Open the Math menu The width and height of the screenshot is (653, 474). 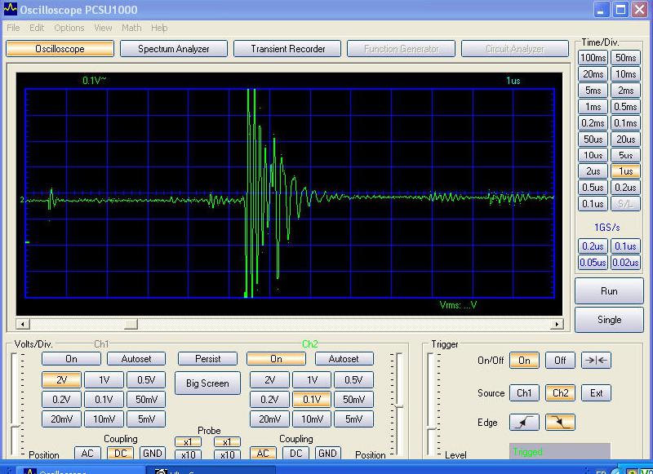tap(131, 28)
